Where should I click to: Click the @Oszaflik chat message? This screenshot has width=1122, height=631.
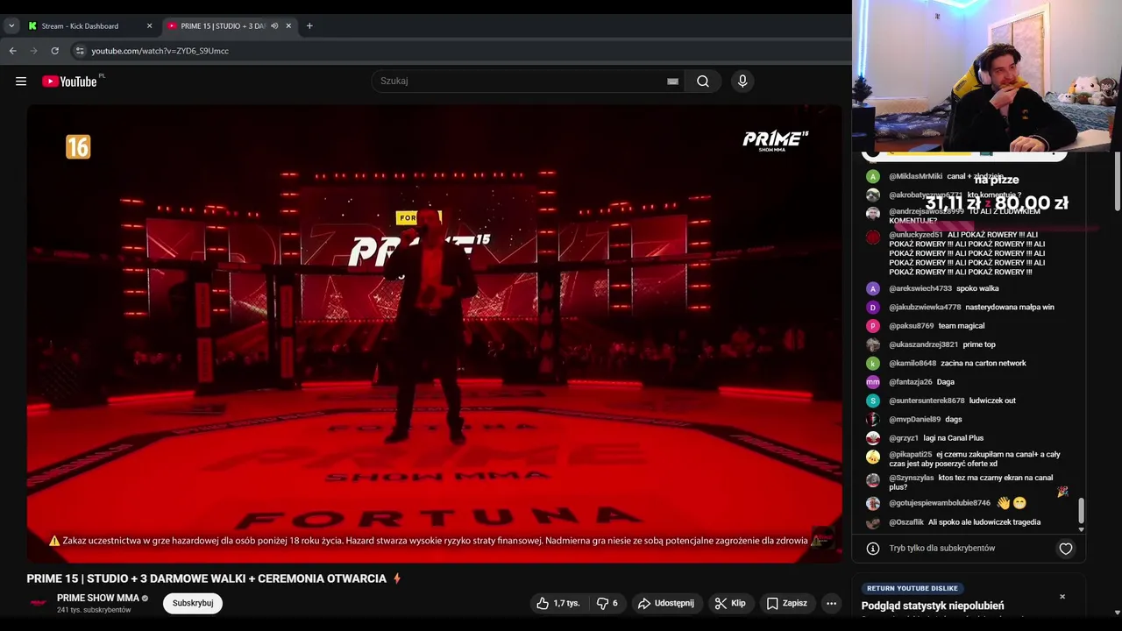964,522
